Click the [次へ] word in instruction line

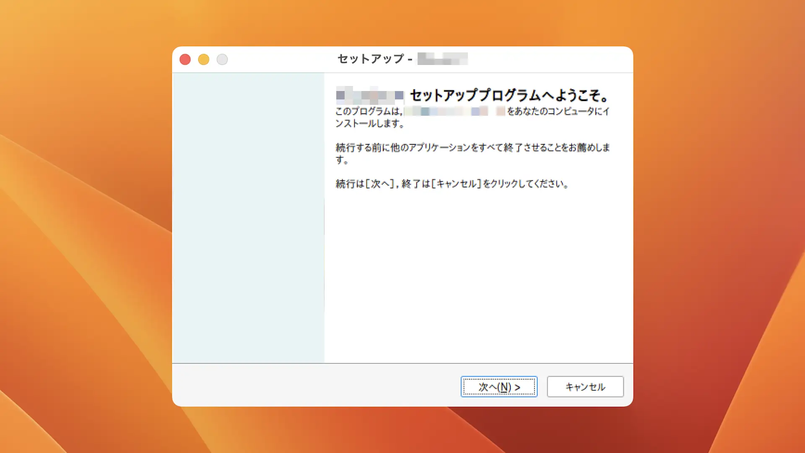pyautogui.click(x=380, y=184)
